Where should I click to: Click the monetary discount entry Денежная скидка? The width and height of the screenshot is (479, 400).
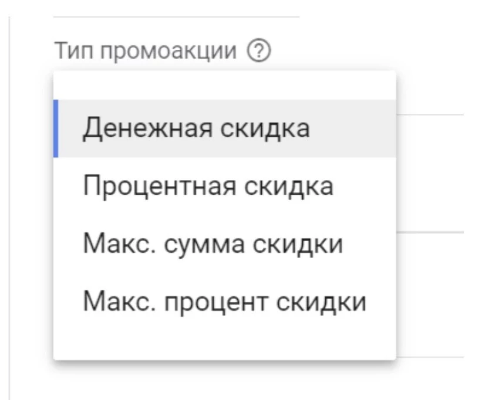(x=196, y=129)
